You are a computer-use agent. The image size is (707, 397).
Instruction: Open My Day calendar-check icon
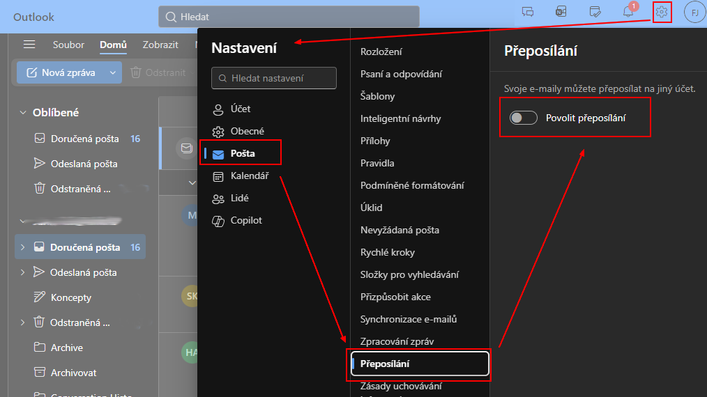(595, 12)
